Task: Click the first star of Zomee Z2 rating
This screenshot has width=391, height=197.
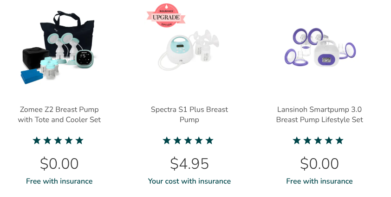Action: [37, 141]
